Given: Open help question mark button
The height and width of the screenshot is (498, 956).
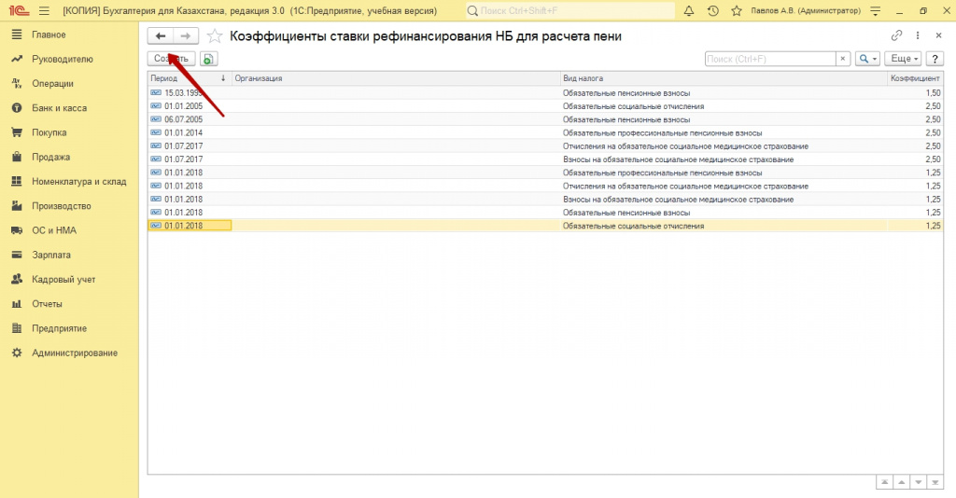Looking at the screenshot, I should point(935,59).
